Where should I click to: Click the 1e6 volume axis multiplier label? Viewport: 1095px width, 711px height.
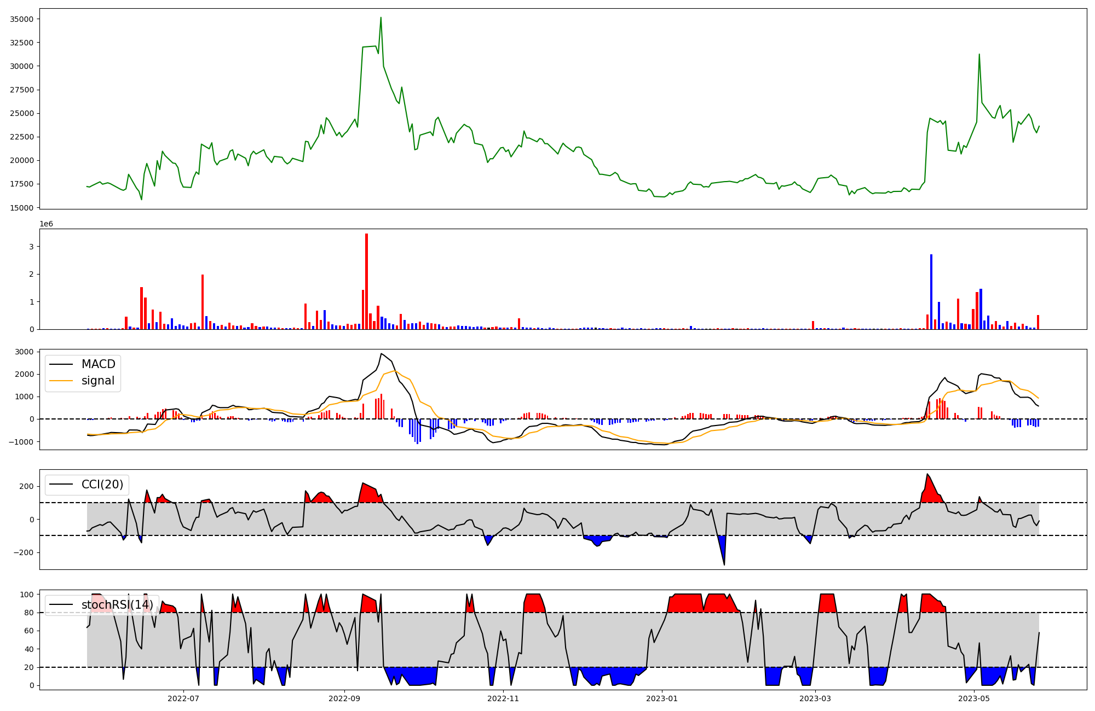[x=46, y=224]
